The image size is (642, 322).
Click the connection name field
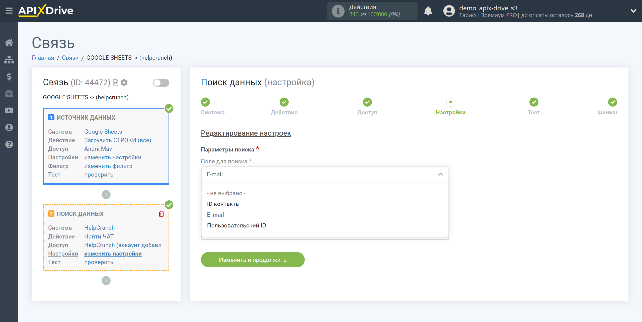pos(106,97)
